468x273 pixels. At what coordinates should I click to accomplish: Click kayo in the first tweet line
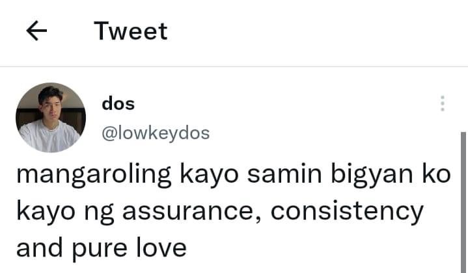pyautogui.click(x=209, y=175)
